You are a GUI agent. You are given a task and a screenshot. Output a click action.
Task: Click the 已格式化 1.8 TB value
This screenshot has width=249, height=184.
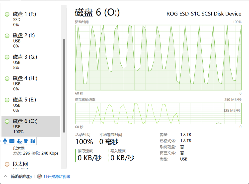coord(185,141)
